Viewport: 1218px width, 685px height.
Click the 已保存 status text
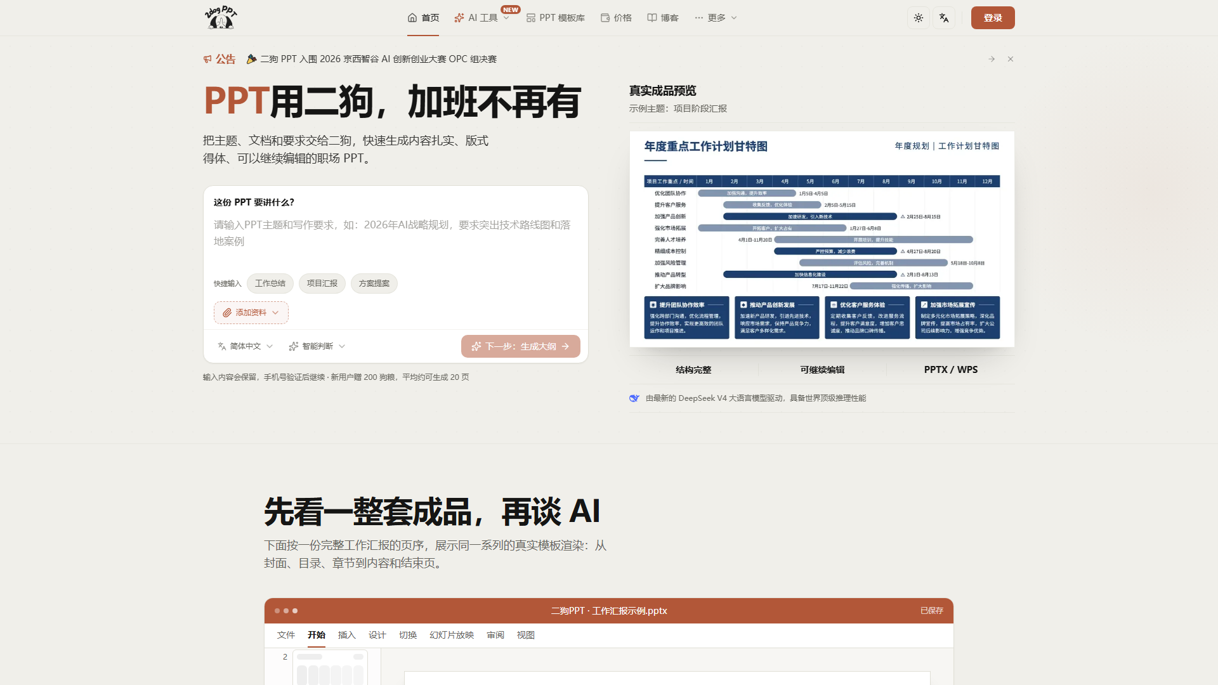[932, 611]
